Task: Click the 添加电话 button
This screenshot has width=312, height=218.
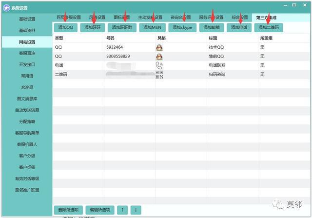Action: click(239, 27)
